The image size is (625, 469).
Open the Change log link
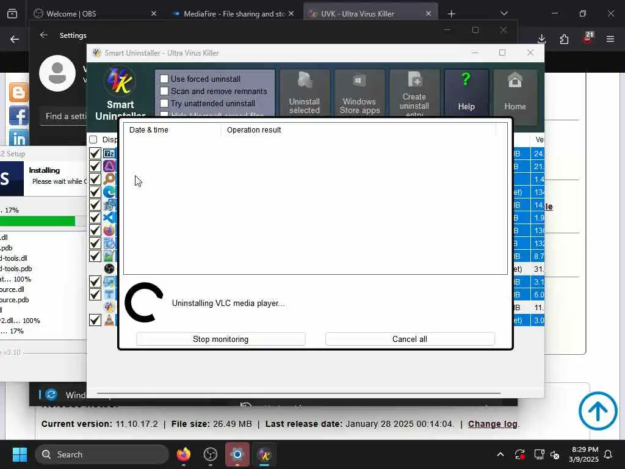(493, 424)
